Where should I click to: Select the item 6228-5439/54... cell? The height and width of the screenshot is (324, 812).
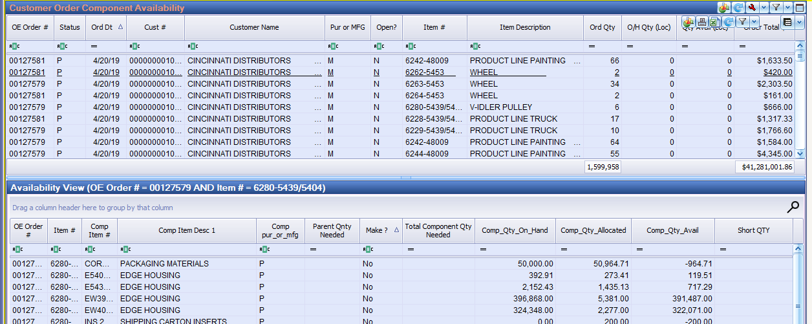(x=434, y=119)
